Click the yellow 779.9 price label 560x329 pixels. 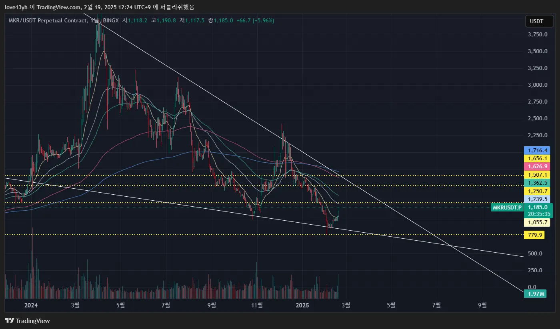(534, 235)
